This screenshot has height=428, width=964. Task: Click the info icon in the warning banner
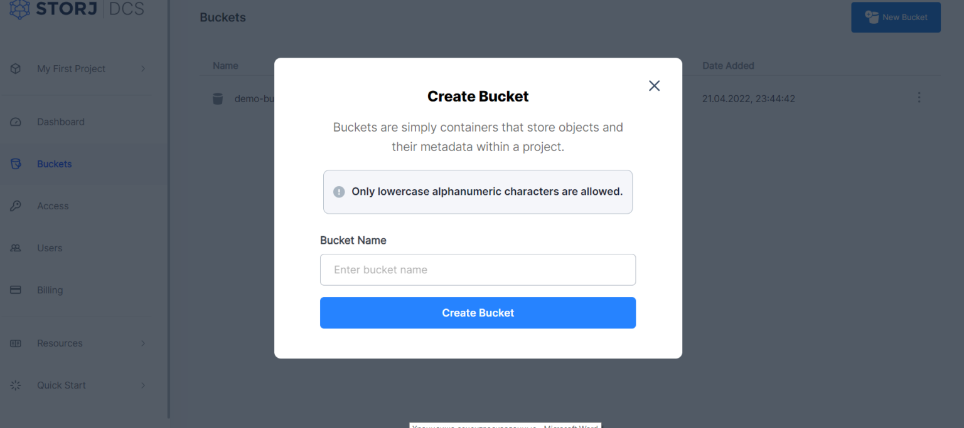[x=339, y=192]
